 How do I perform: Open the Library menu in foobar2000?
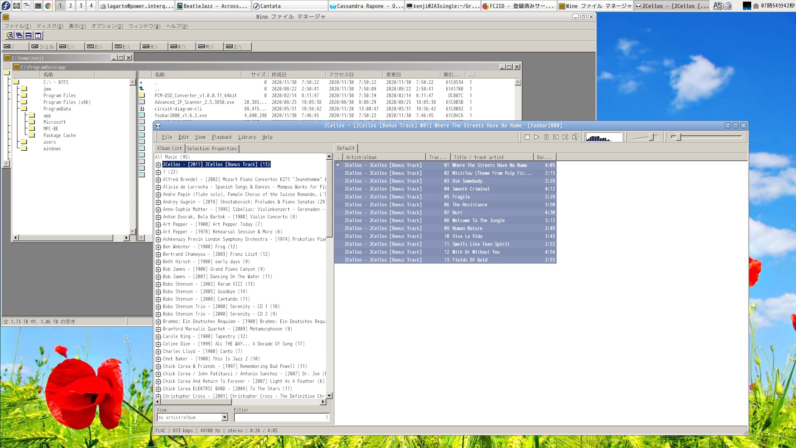[247, 137]
